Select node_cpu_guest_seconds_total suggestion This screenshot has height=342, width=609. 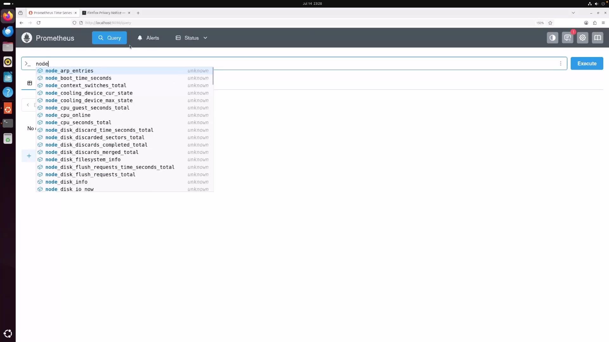tap(124, 108)
